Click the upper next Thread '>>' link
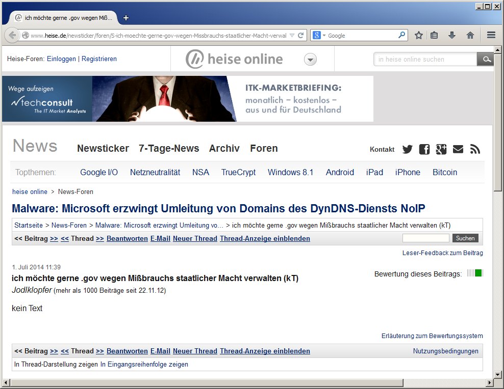Viewport: 504px width, 389px height. (100, 239)
